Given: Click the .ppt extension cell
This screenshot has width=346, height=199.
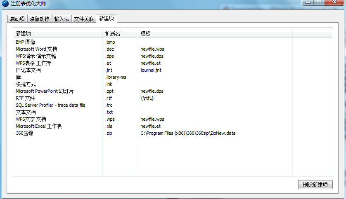Looking at the screenshot, I should (109, 91).
